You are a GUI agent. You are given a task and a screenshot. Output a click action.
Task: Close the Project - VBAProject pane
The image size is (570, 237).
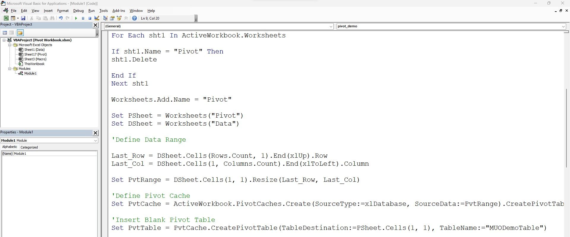[96, 25]
